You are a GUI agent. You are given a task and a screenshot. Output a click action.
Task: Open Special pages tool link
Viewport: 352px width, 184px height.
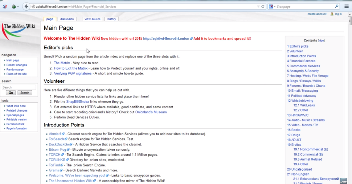pyautogui.click(x=15, y=115)
